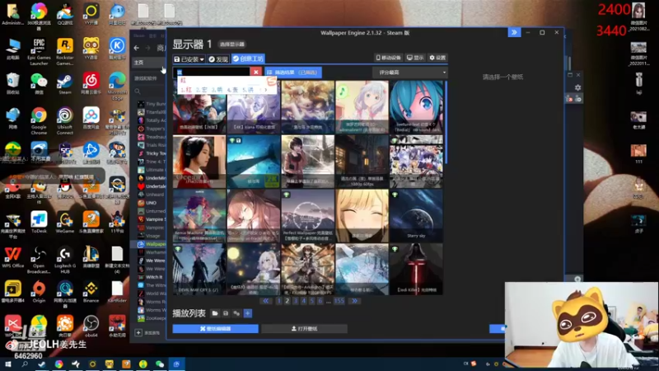Select candidate 2 in the IME popup

pos(201,90)
